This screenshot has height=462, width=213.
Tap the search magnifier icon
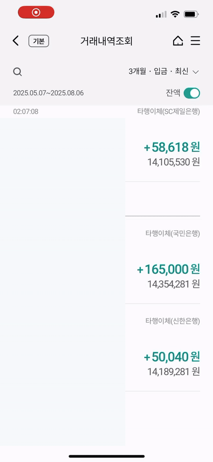(18, 72)
